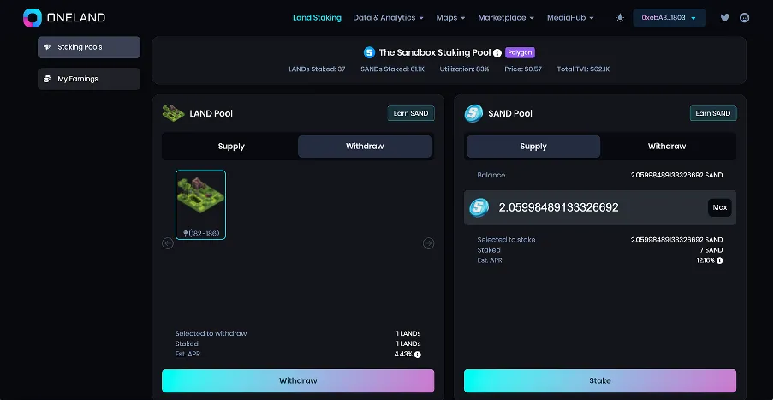This screenshot has height=401, width=774.
Task: Click the info icon beside Sandbox Staking Pool title
Action: coord(497,53)
